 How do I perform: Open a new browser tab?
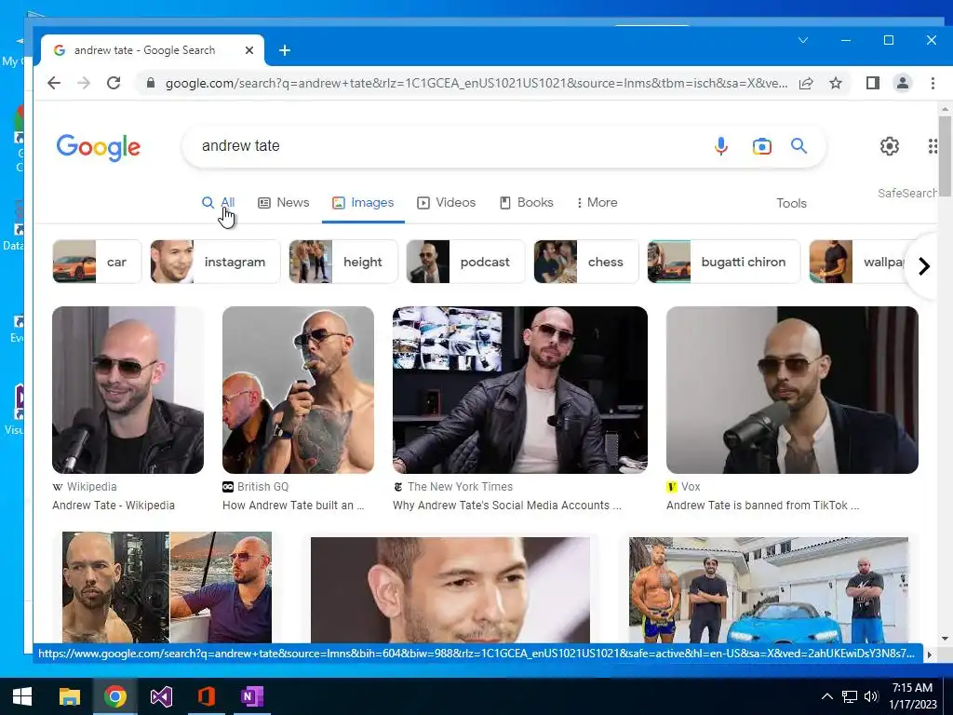coord(285,50)
